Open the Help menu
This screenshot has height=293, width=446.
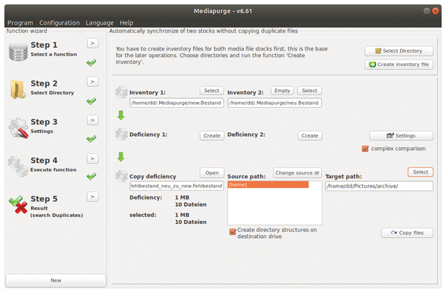click(126, 23)
